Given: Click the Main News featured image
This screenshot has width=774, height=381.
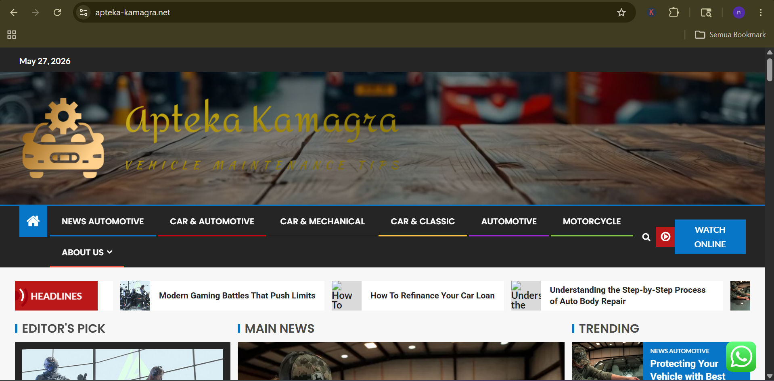Looking at the screenshot, I should coord(401,361).
